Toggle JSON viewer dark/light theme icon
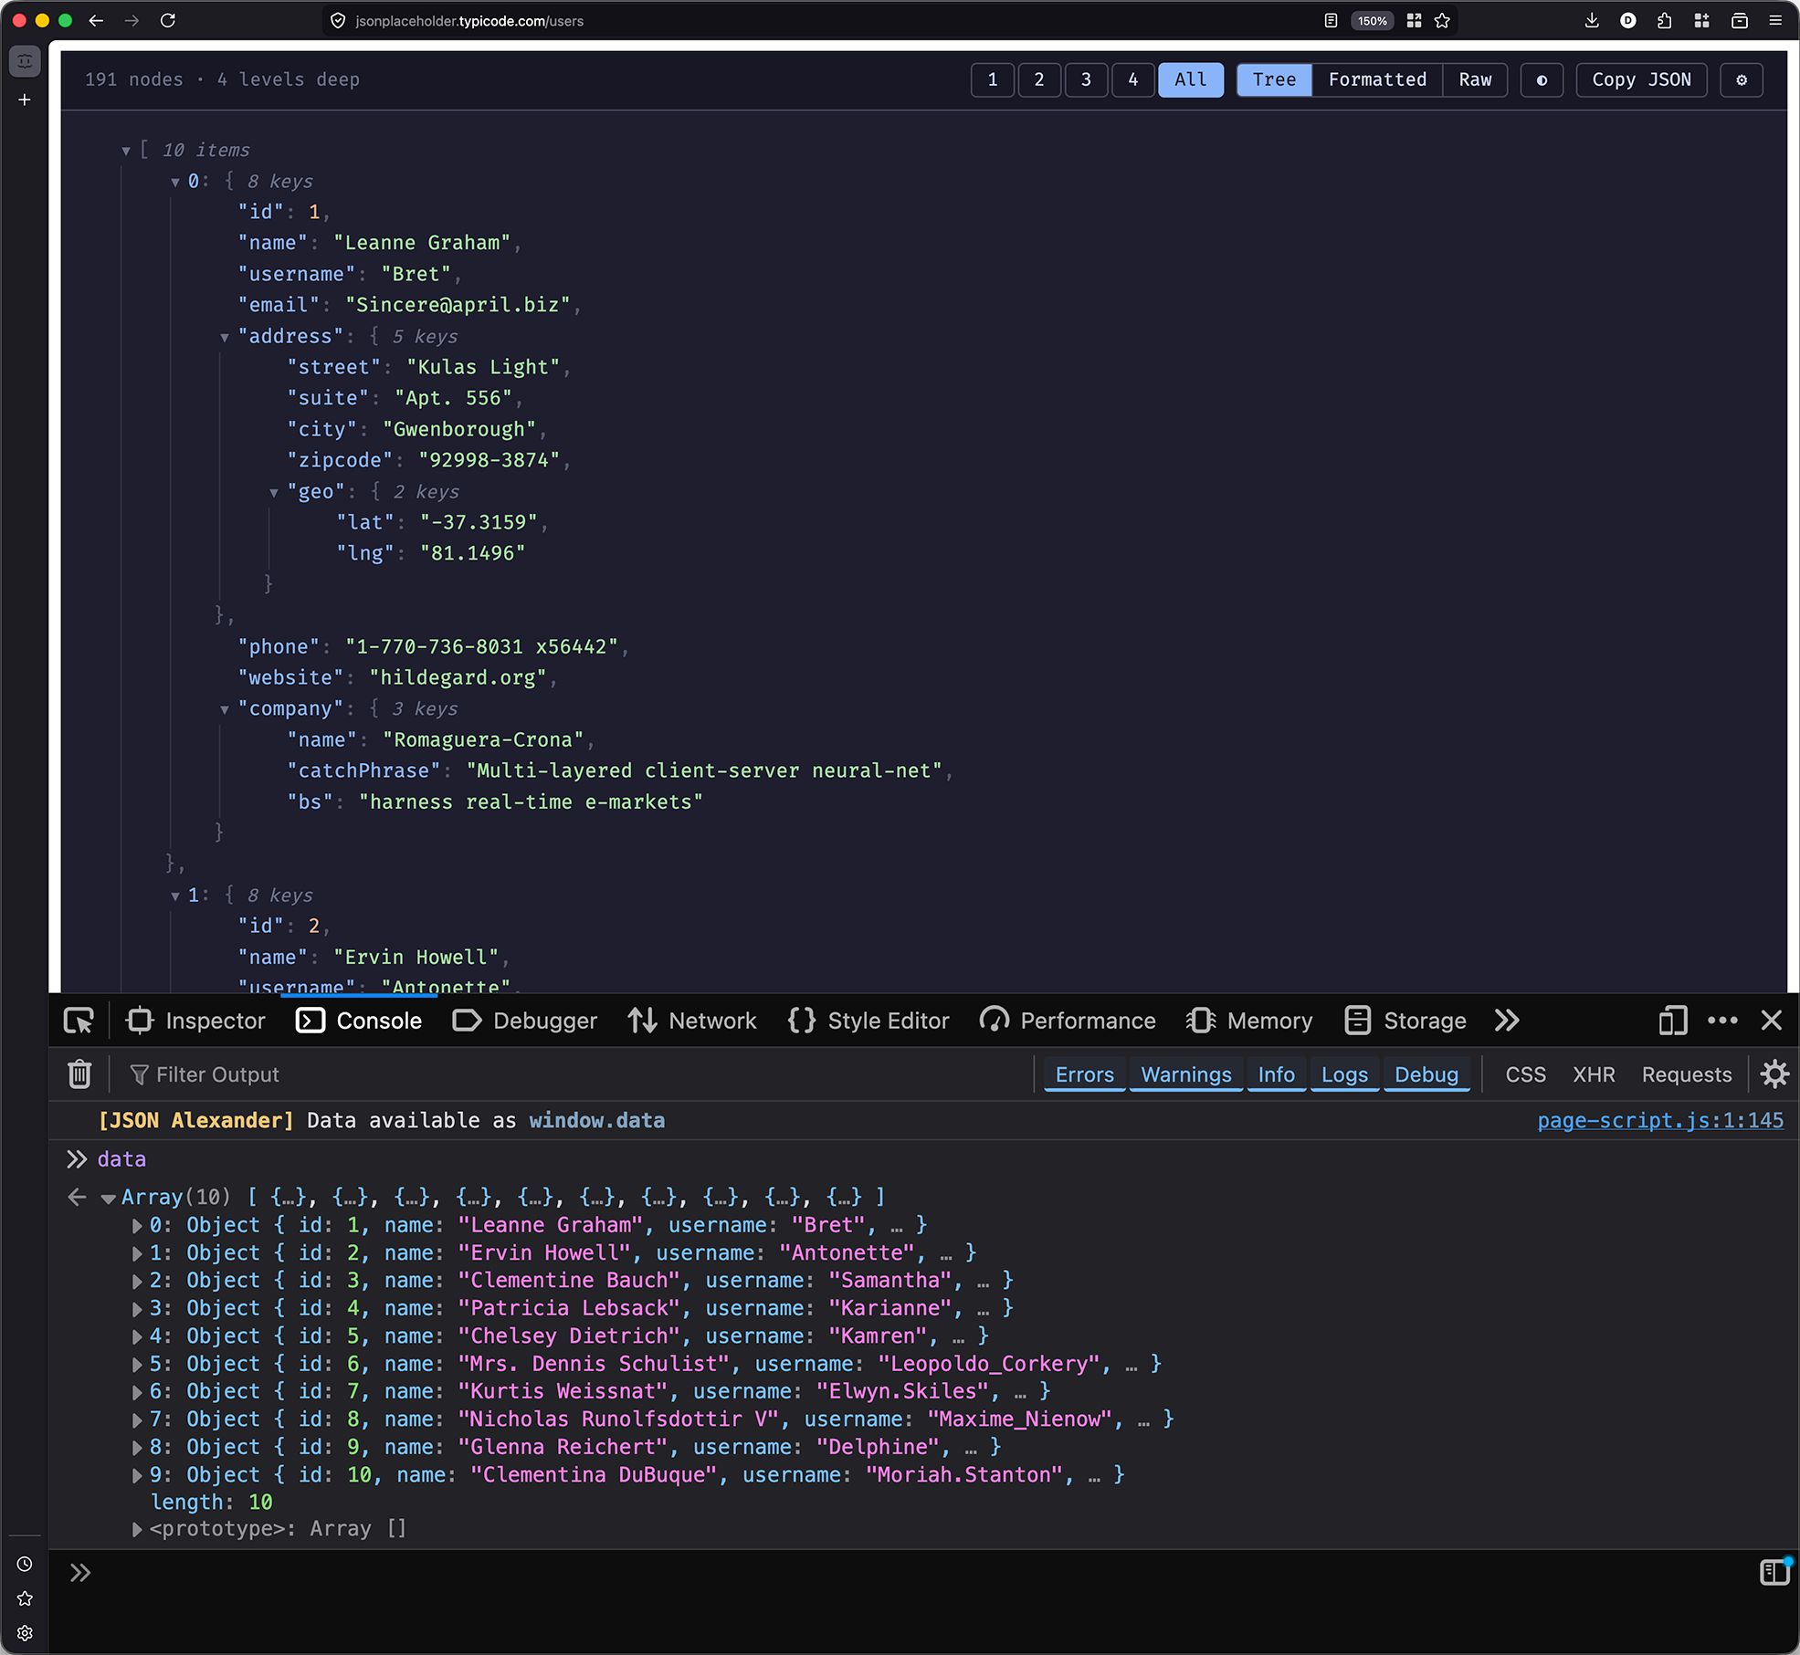The height and width of the screenshot is (1655, 1800). (x=1542, y=80)
